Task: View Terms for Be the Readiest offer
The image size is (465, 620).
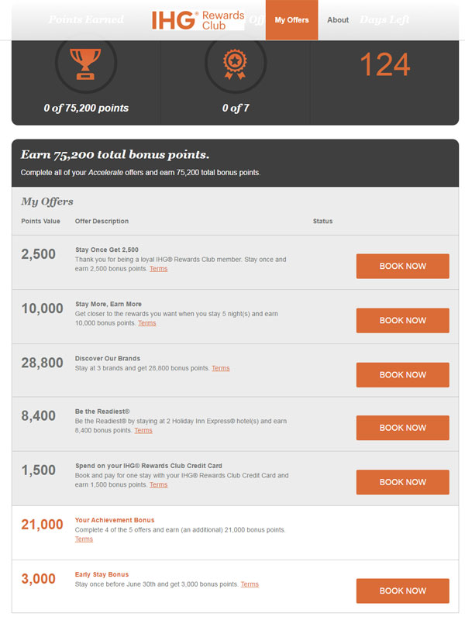Action: [x=143, y=430]
